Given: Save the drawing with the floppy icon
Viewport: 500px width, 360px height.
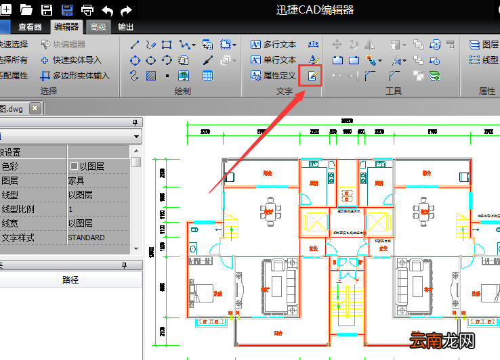Looking at the screenshot, I should pyautogui.click(x=47, y=10).
